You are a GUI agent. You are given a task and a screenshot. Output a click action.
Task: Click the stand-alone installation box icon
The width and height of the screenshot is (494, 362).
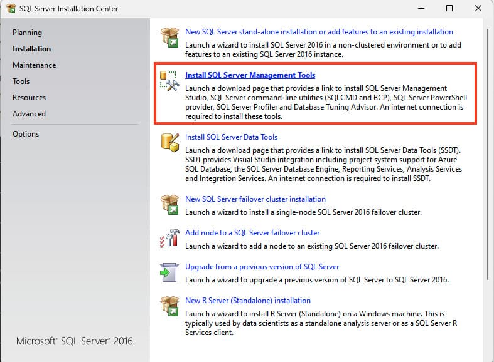coord(169,37)
